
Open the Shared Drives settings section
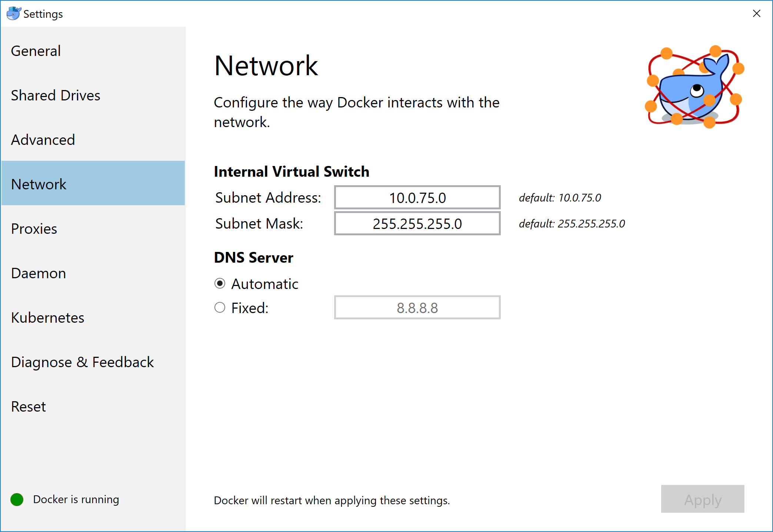click(56, 95)
